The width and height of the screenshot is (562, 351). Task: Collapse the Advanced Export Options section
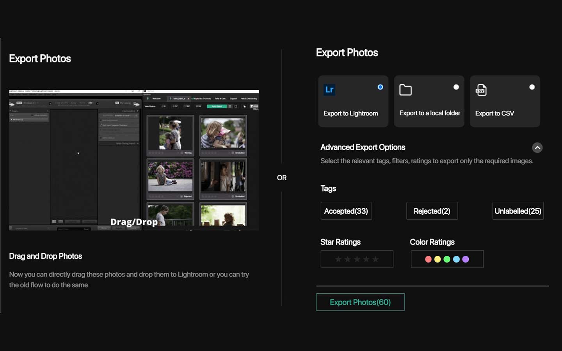[x=537, y=147]
